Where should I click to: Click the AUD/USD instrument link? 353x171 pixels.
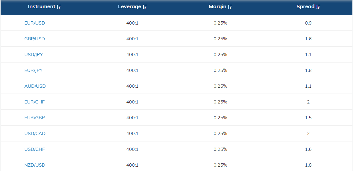pos(35,86)
